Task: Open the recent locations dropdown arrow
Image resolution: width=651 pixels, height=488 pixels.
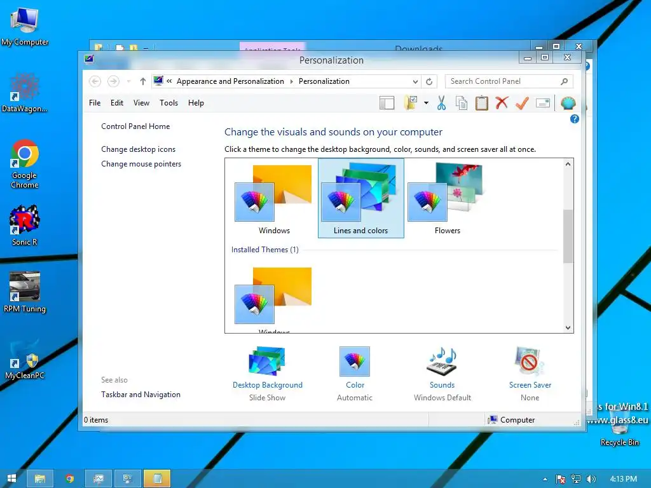Action: coord(128,81)
